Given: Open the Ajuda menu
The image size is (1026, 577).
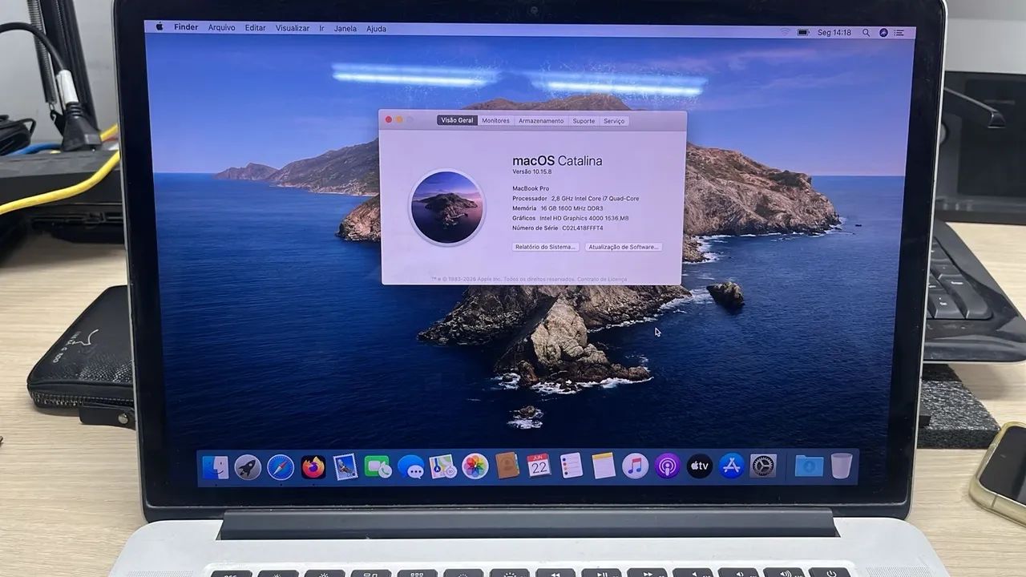Looking at the screenshot, I should pyautogui.click(x=376, y=29).
